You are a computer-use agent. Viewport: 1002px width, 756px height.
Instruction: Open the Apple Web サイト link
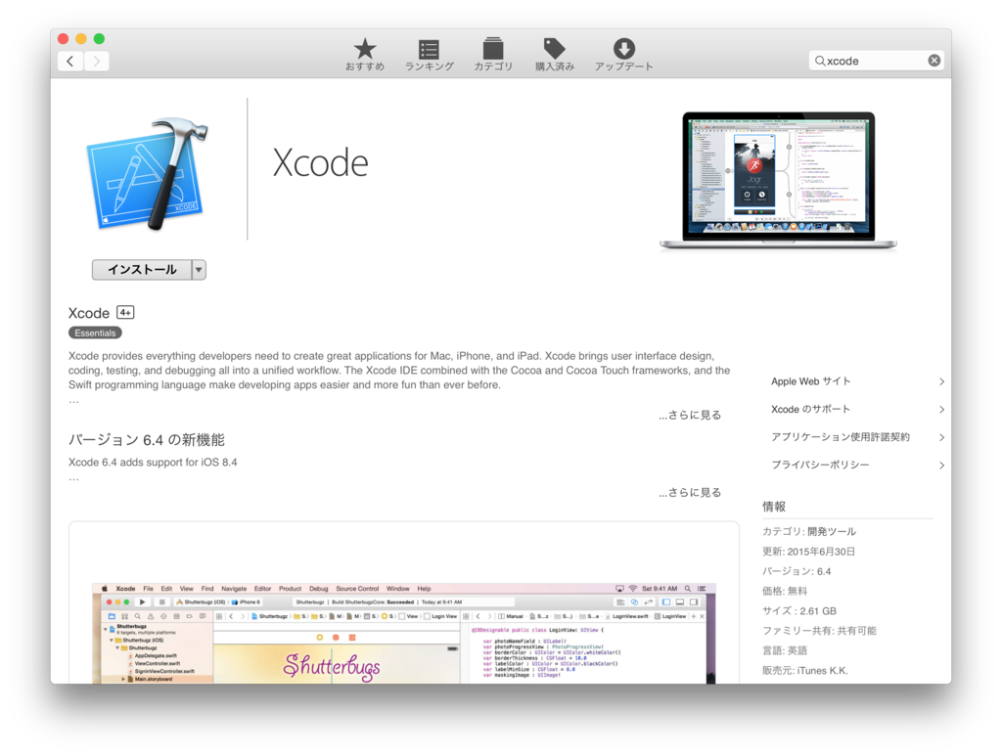(810, 381)
